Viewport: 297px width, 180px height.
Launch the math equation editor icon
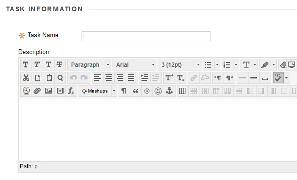[71, 91]
